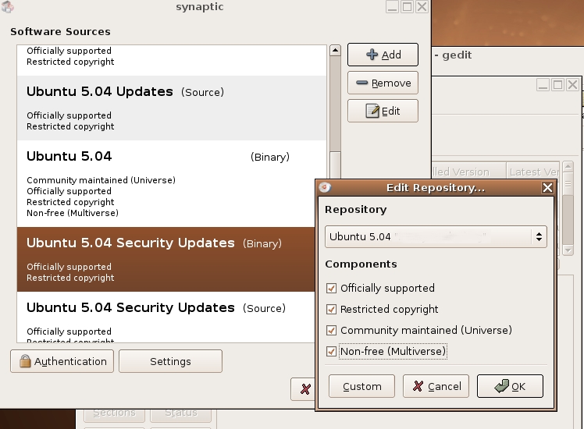Toggle the Officially supported checkbox
This screenshot has width=584, height=429.
point(332,288)
